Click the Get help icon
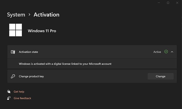 point(9,92)
